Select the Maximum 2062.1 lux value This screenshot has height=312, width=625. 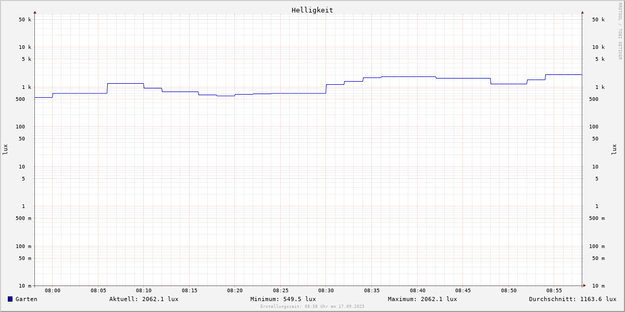[x=422, y=299]
